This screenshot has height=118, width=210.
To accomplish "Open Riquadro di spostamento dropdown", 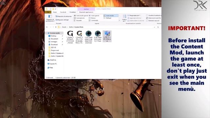I will tap(50, 18).
